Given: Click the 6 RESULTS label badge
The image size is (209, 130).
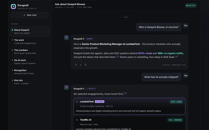Looking at the screenshot, I should click(91, 89).
